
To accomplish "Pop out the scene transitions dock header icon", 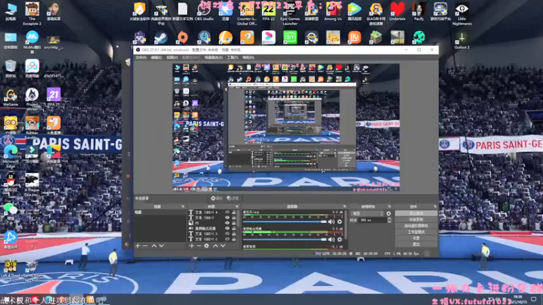I will pyautogui.click(x=389, y=207).
